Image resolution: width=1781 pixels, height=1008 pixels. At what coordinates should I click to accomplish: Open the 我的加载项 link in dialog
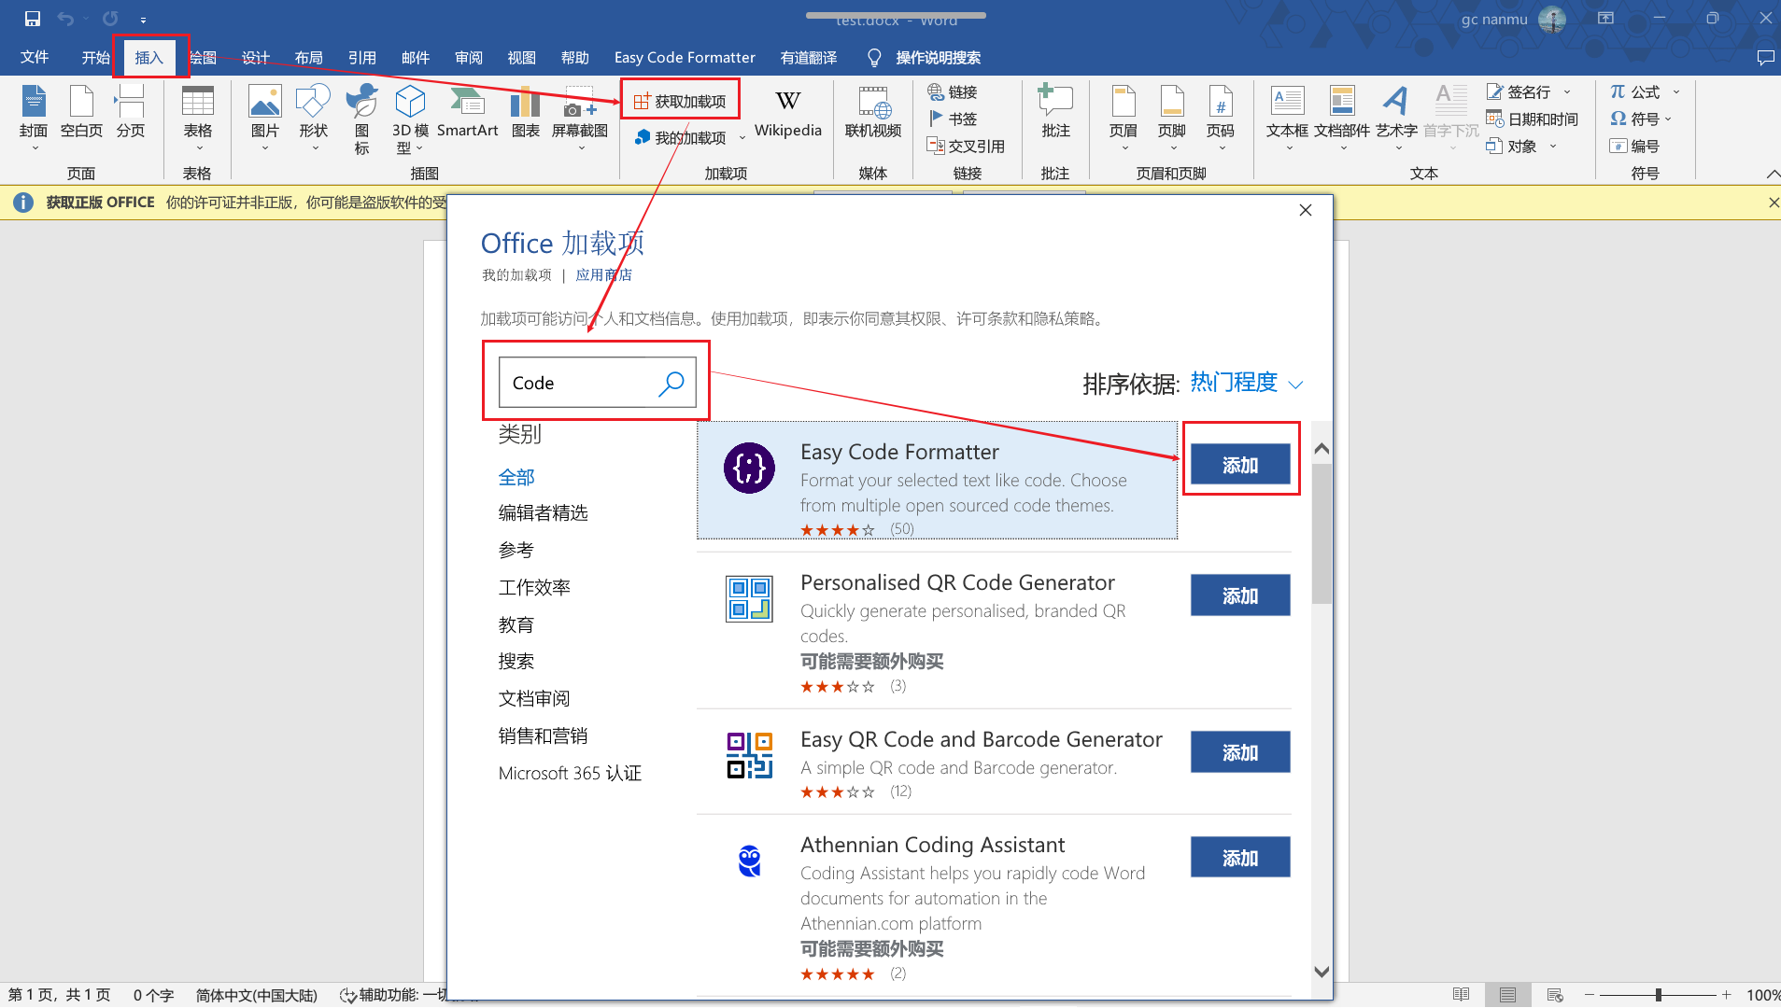[516, 274]
